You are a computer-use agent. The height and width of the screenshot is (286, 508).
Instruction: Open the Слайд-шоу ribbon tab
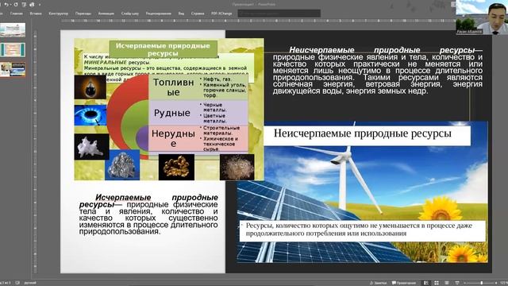coord(130,14)
